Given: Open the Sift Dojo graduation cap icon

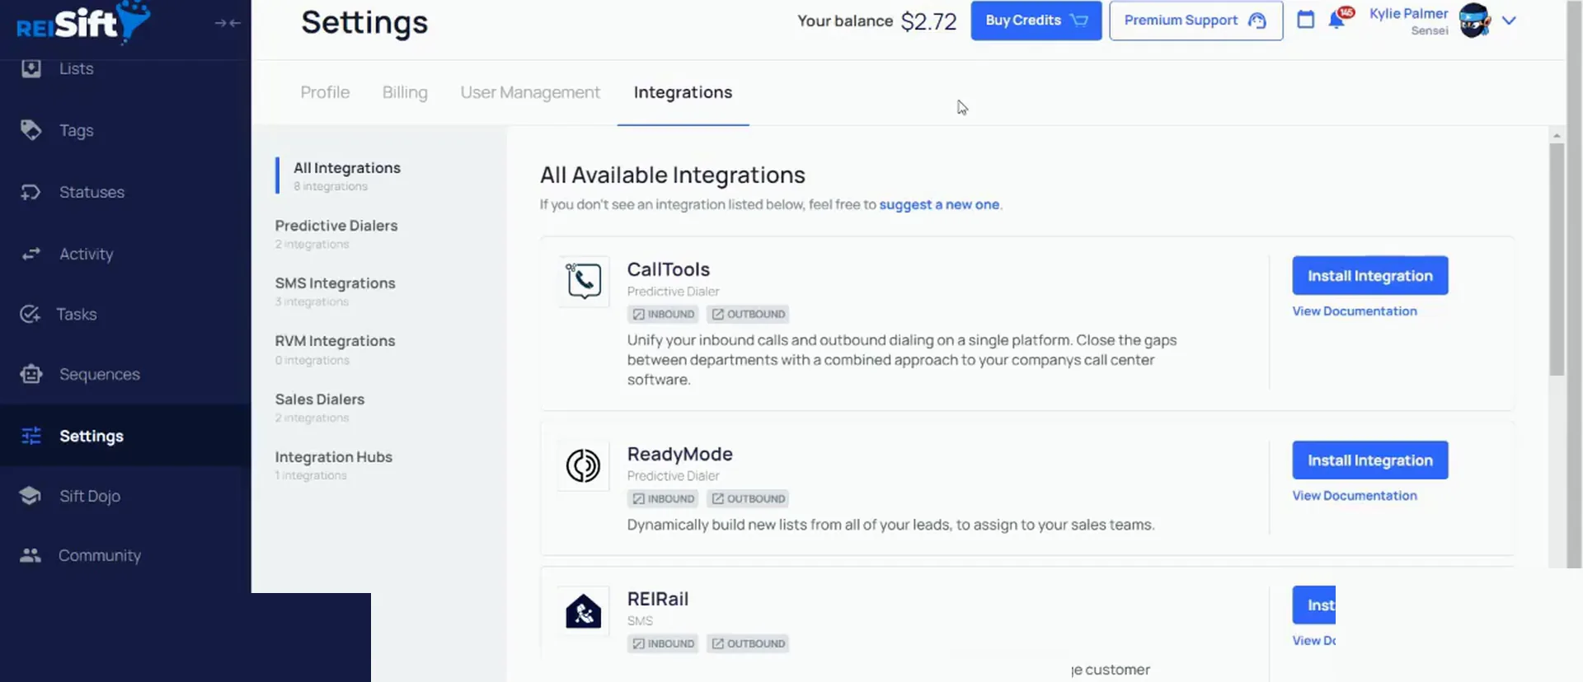Looking at the screenshot, I should (x=31, y=496).
